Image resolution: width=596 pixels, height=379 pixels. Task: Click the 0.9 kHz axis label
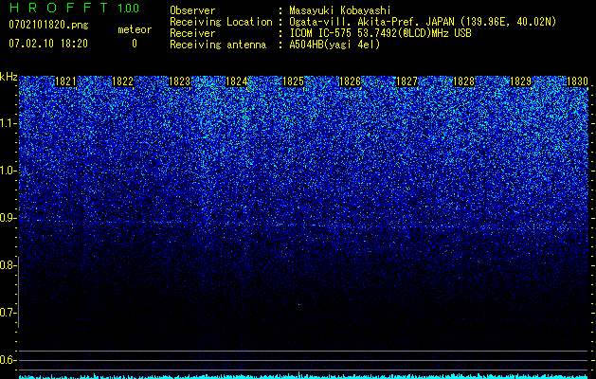pyautogui.click(x=9, y=218)
